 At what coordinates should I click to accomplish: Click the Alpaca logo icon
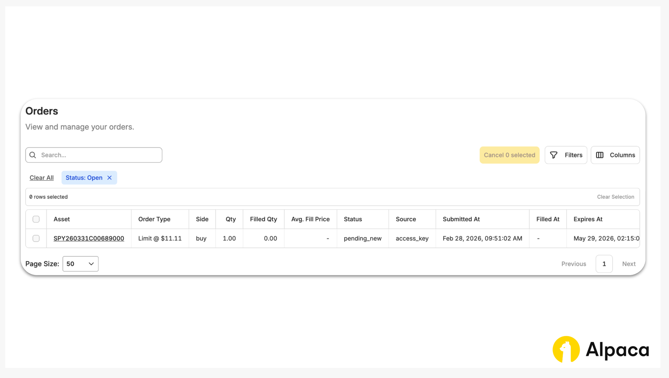click(566, 349)
